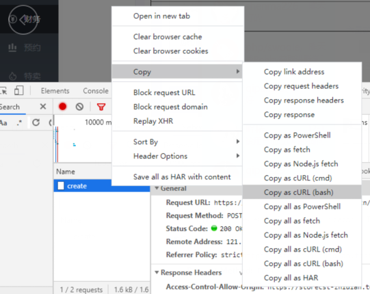
Task: Toggle the match case Aa option
Action: 3,122
